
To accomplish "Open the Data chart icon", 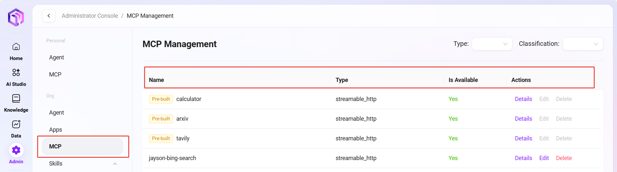I will click(x=16, y=124).
